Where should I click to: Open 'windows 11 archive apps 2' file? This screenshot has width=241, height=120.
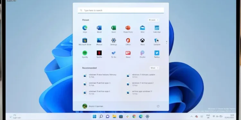pos(140,84)
